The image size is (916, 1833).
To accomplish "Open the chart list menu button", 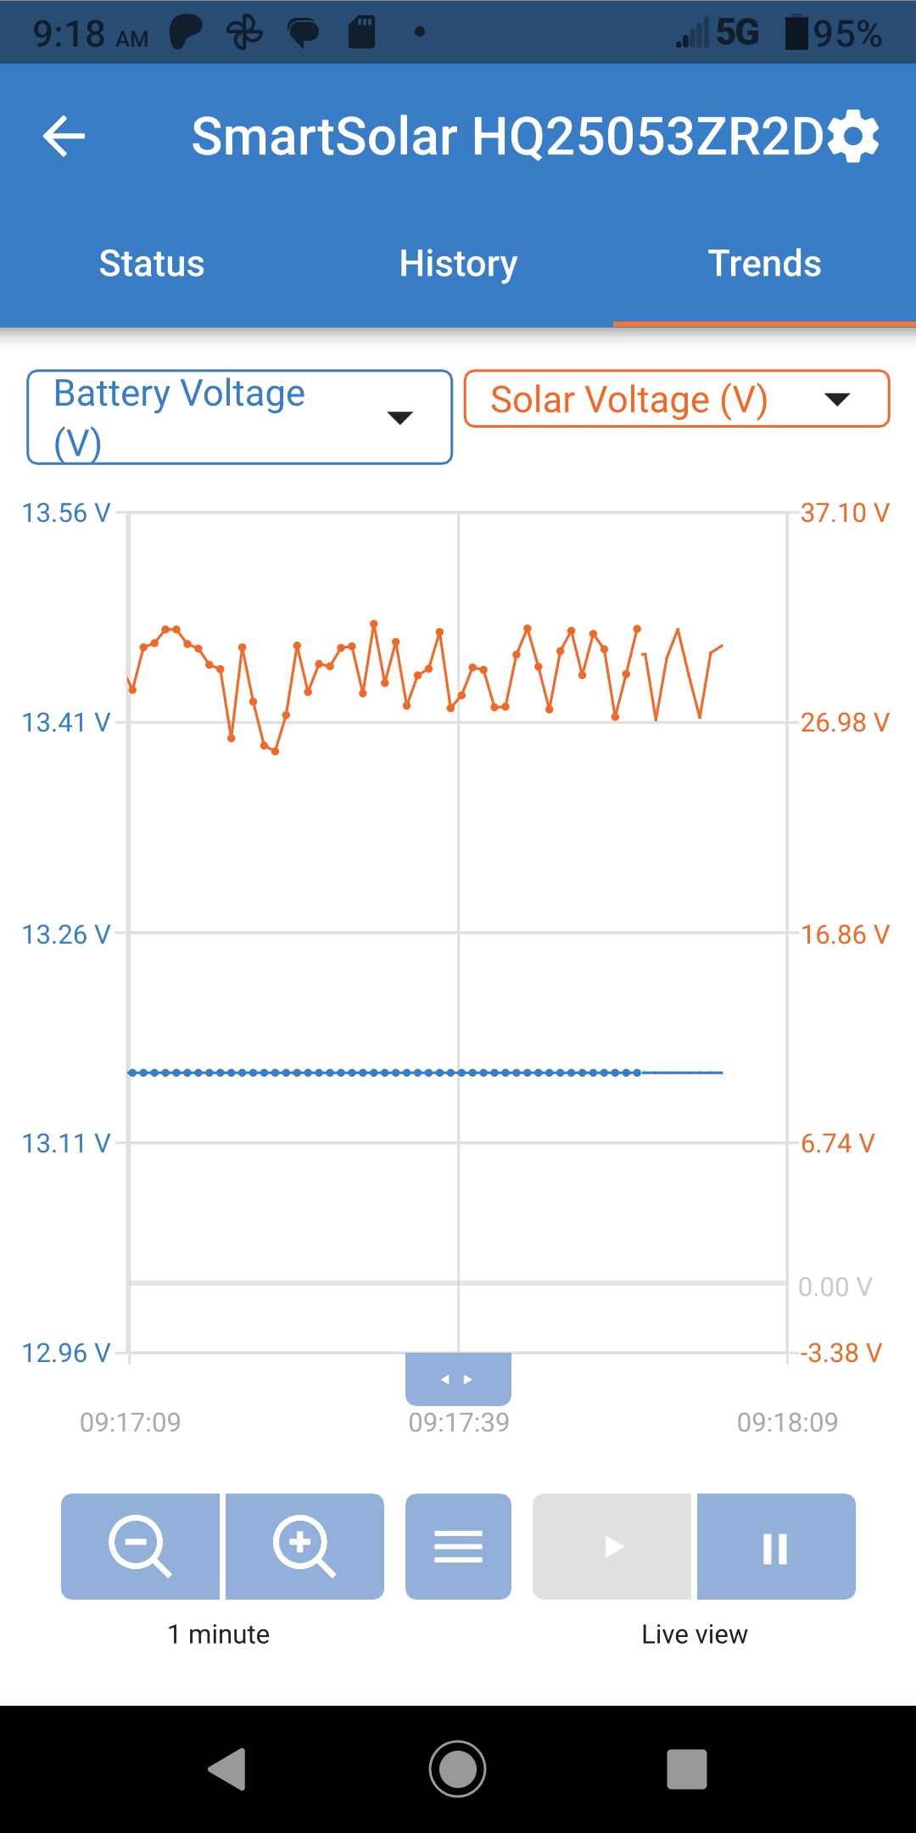I will tap(458, 1546).
